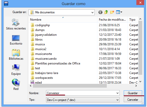Click the Conversor filename input field
The width and height of the screenshot is (147, 107).
[81, 93]
